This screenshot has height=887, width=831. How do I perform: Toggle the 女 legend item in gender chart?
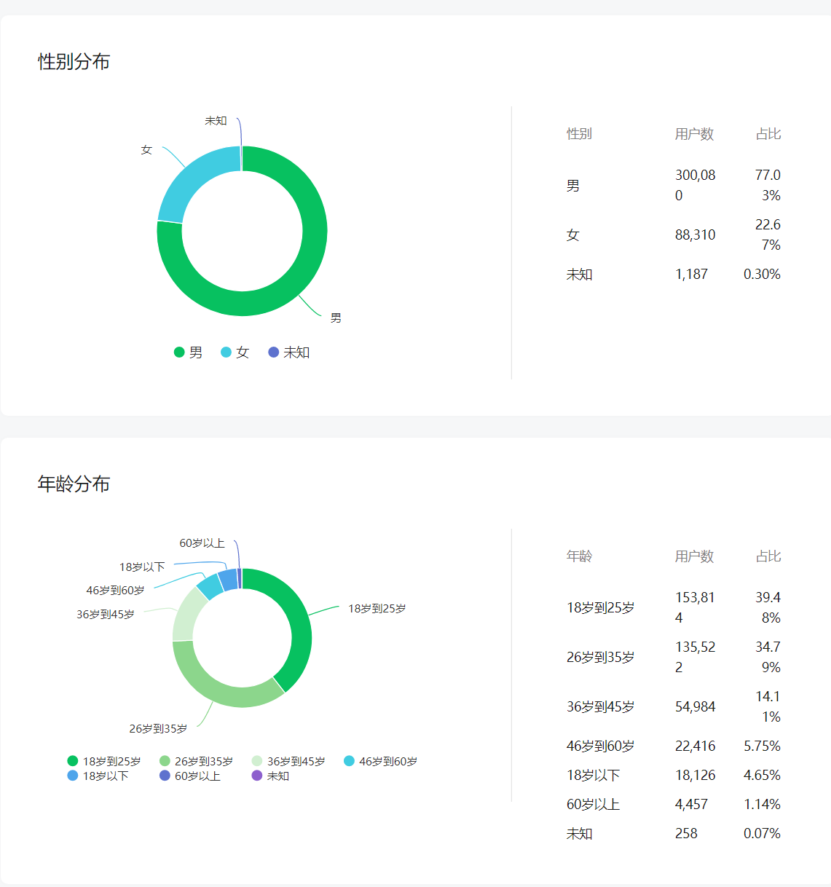(x=235, y=352)
